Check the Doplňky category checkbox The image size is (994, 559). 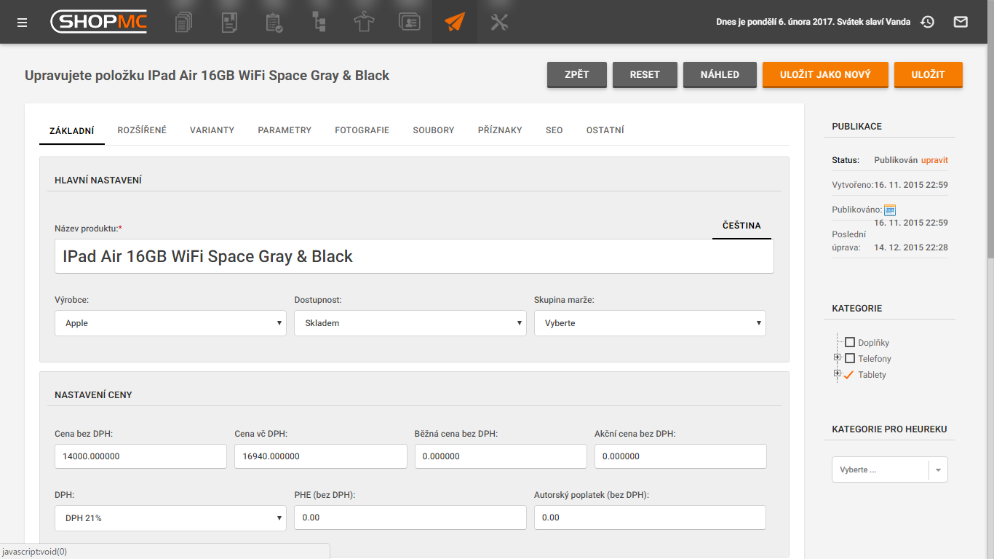click(849, 342)
